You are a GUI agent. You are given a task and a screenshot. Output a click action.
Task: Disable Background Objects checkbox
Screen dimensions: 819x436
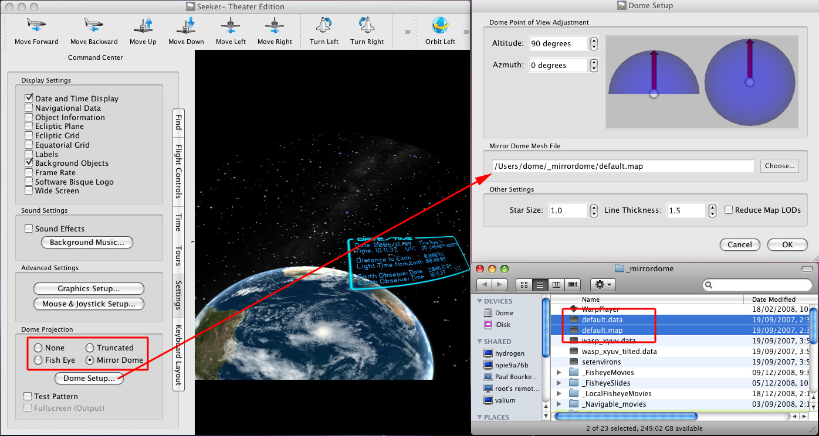point(29,163)
